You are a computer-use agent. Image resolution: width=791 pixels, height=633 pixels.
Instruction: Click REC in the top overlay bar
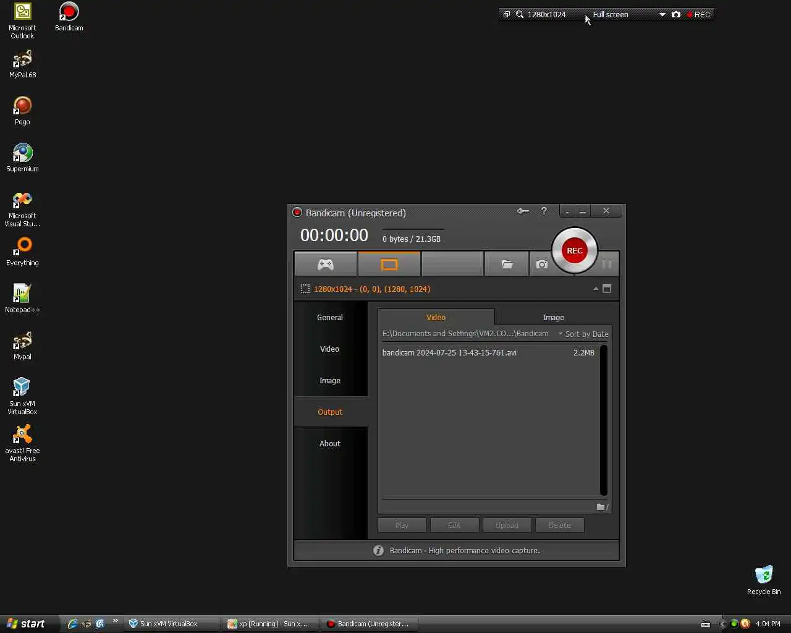click(x=699, y=14)
